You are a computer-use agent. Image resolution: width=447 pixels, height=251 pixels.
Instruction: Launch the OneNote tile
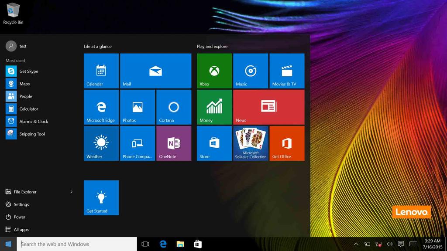pyautogui.click(x=174, y=143)
